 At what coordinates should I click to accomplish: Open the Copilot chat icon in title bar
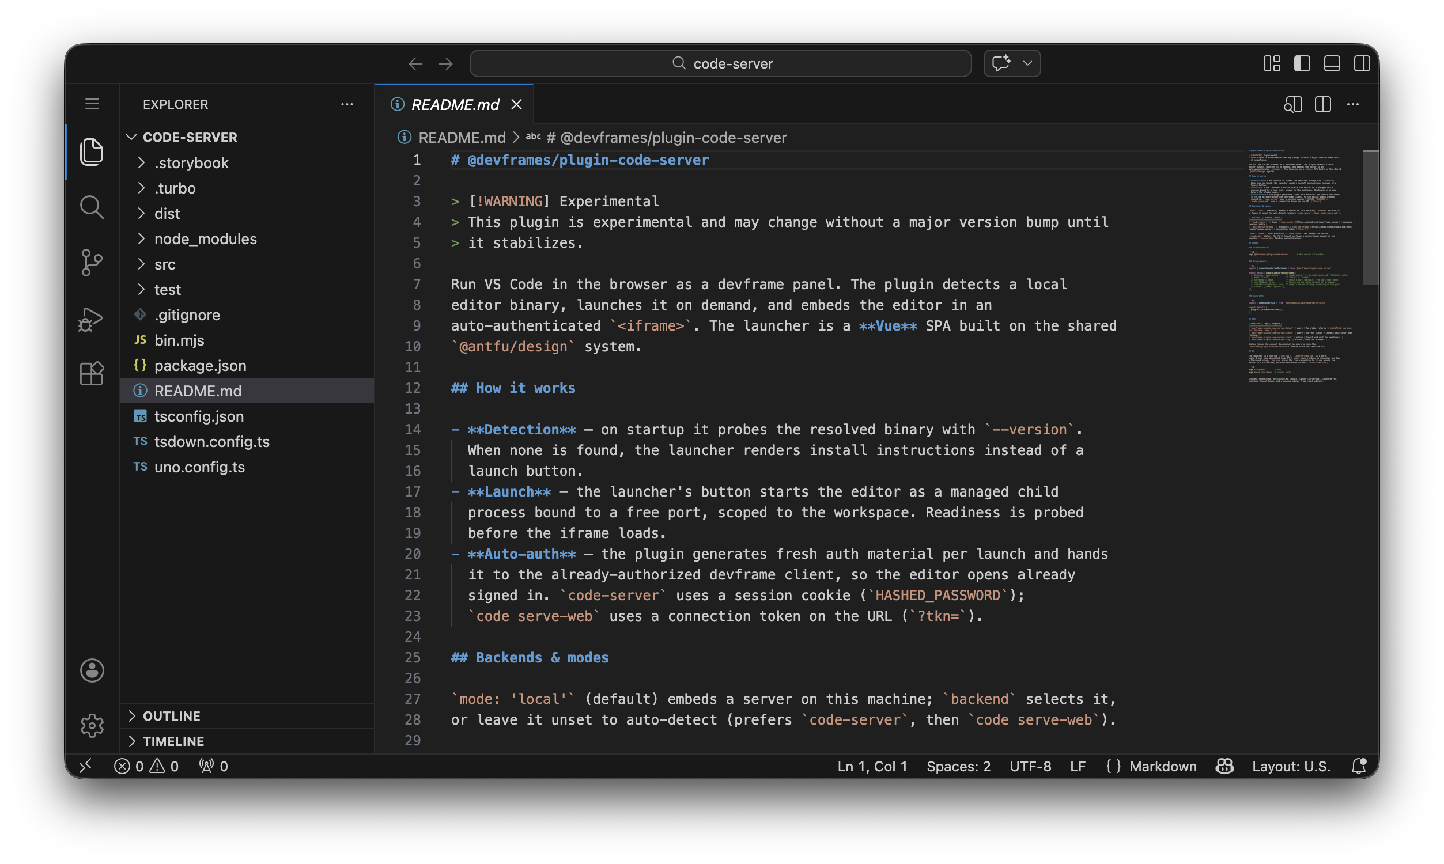tap(1001, 63)
